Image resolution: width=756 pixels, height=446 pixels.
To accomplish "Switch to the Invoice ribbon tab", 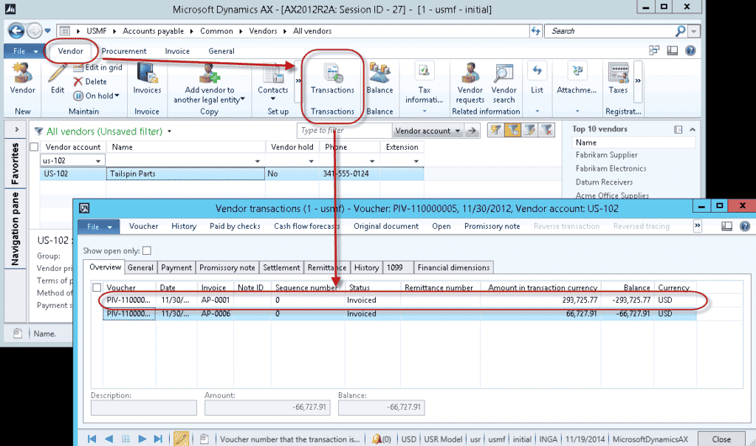I will click(x=177, y=51).
